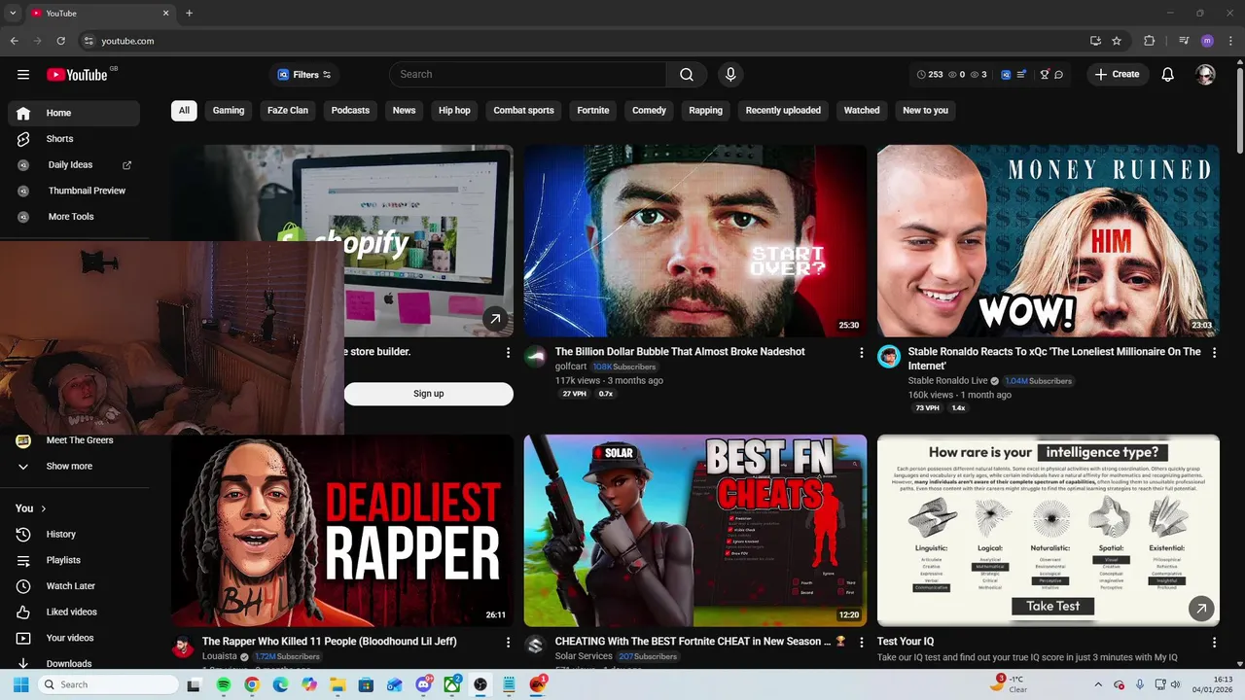Image resolution: width=1245 pixels, height=700 pixels.
Task: Click Stable Ronaldo Live channel avatar
Action: tap(888, 357)
